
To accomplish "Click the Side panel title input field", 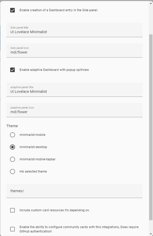I will point(74,32).
